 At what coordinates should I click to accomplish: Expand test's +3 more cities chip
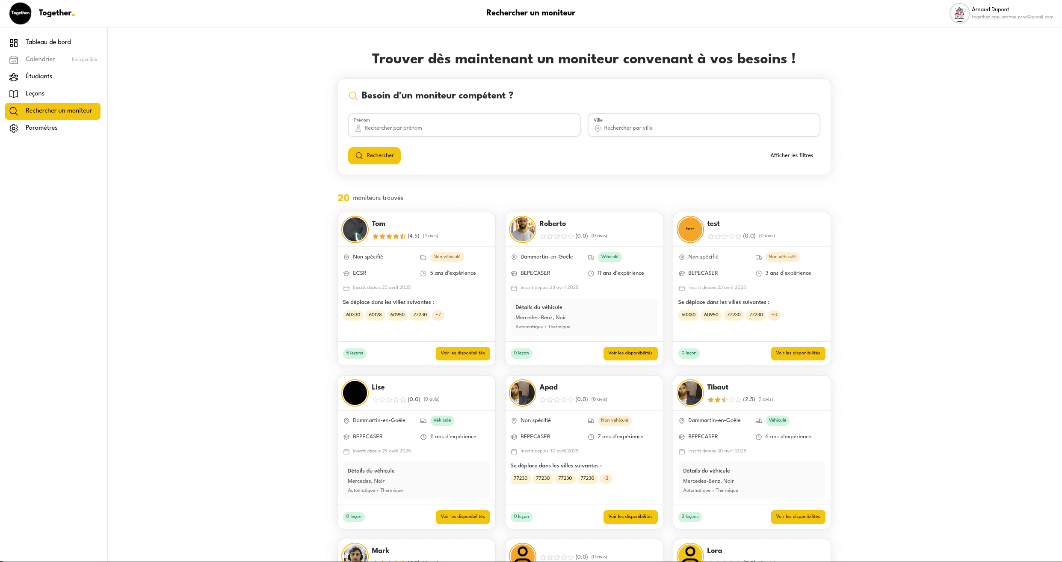pos(774,315)
